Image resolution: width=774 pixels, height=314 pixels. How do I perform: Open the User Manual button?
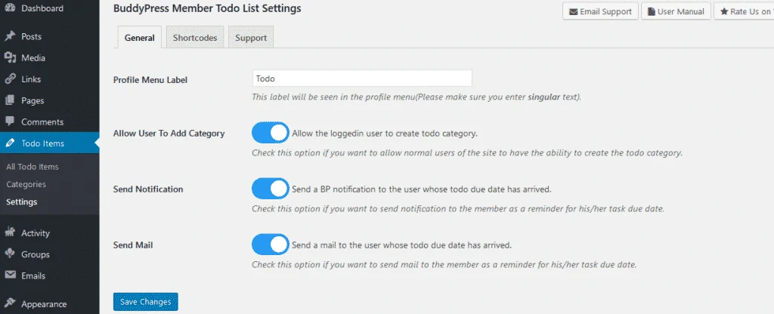coord(676,11)
